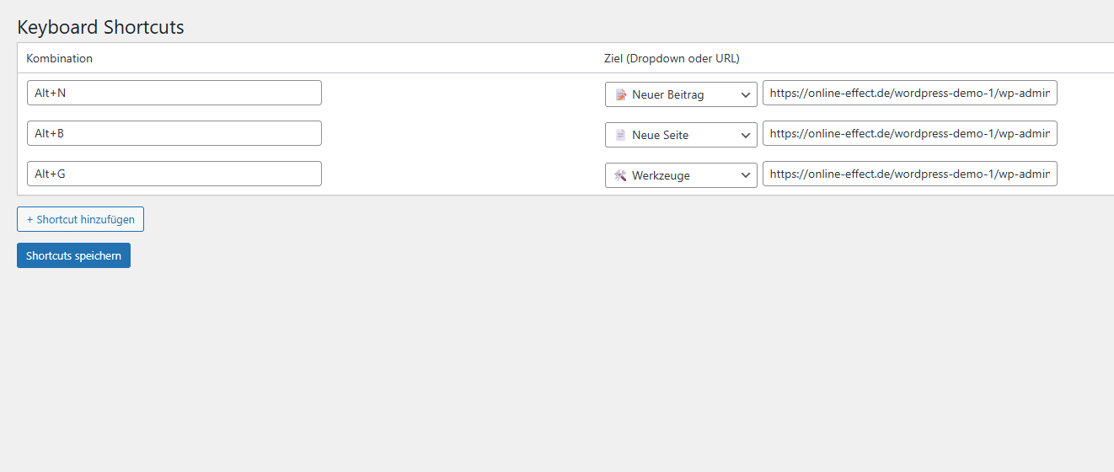Click the chevron arrow beside Neuer Beitrag
This screenshot has height=472, width=1114.
(746, 94)
